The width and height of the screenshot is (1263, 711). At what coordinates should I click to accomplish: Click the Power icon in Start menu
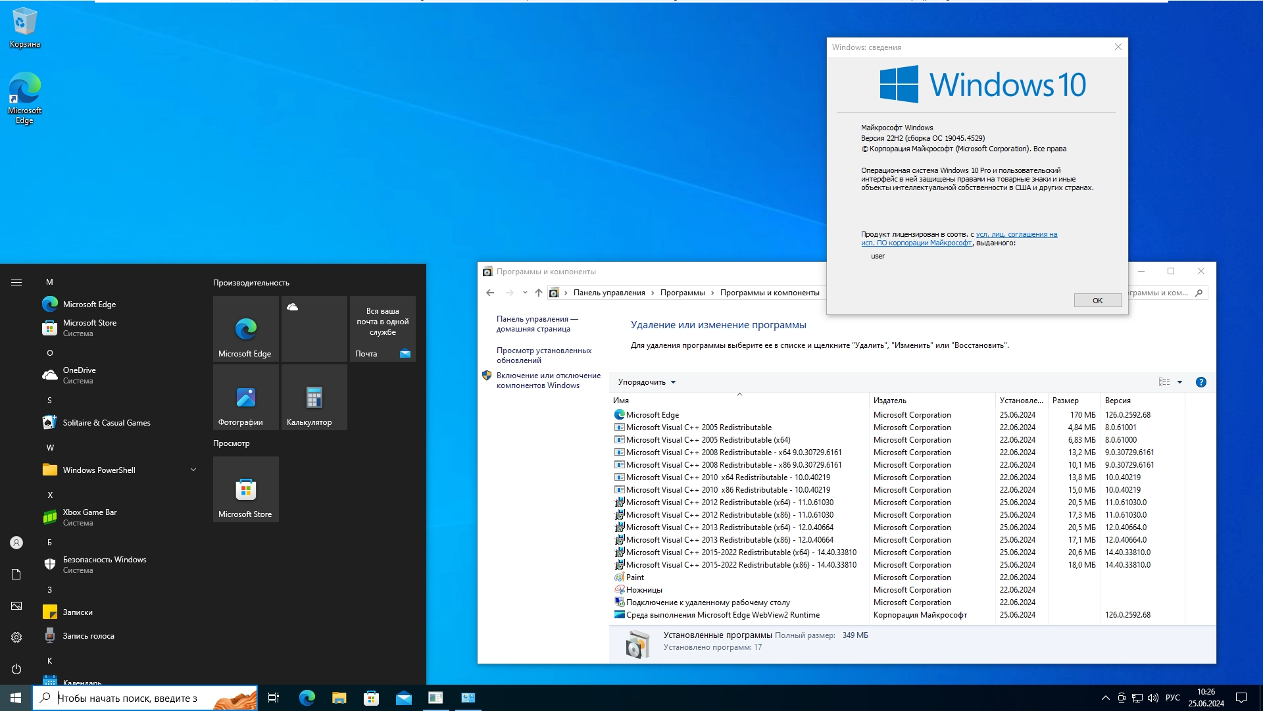pyautogui.click(x=16, y=669)
